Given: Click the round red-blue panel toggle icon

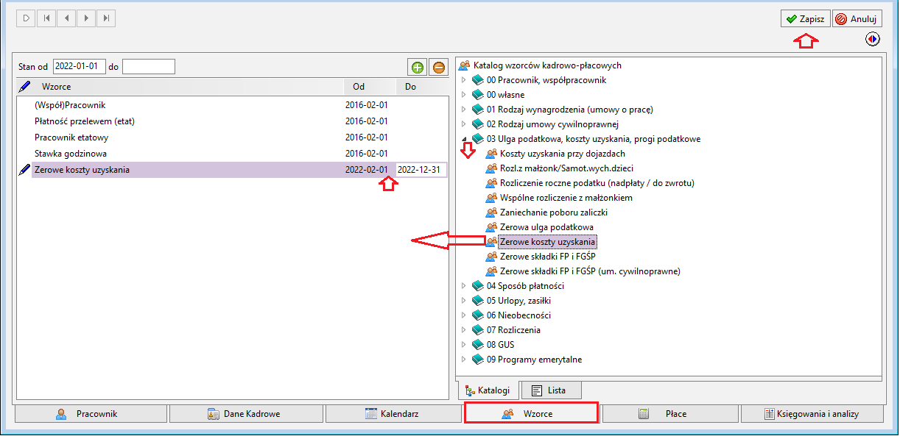Looking at the screenshot, I should tap(873, 39).
